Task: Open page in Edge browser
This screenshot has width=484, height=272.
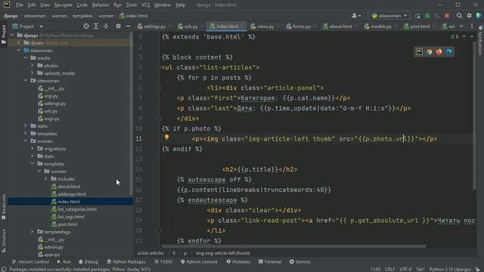Action: coord(448,52)
